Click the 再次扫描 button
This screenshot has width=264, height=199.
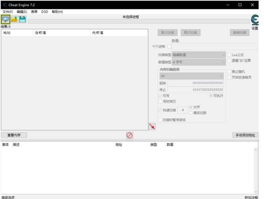[190, 33]
